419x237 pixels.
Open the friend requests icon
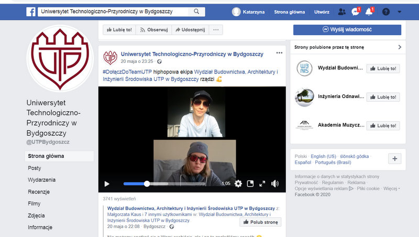click(341, 12)
